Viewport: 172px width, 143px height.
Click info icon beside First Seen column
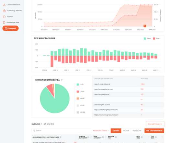click(x=142, y=137)
